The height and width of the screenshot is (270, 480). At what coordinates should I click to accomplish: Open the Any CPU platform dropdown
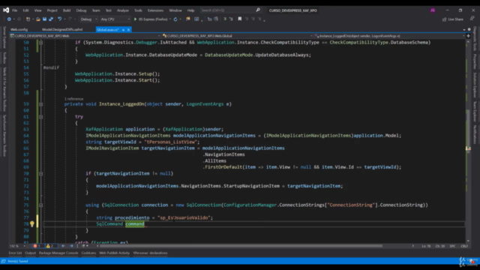coord(115,19)
